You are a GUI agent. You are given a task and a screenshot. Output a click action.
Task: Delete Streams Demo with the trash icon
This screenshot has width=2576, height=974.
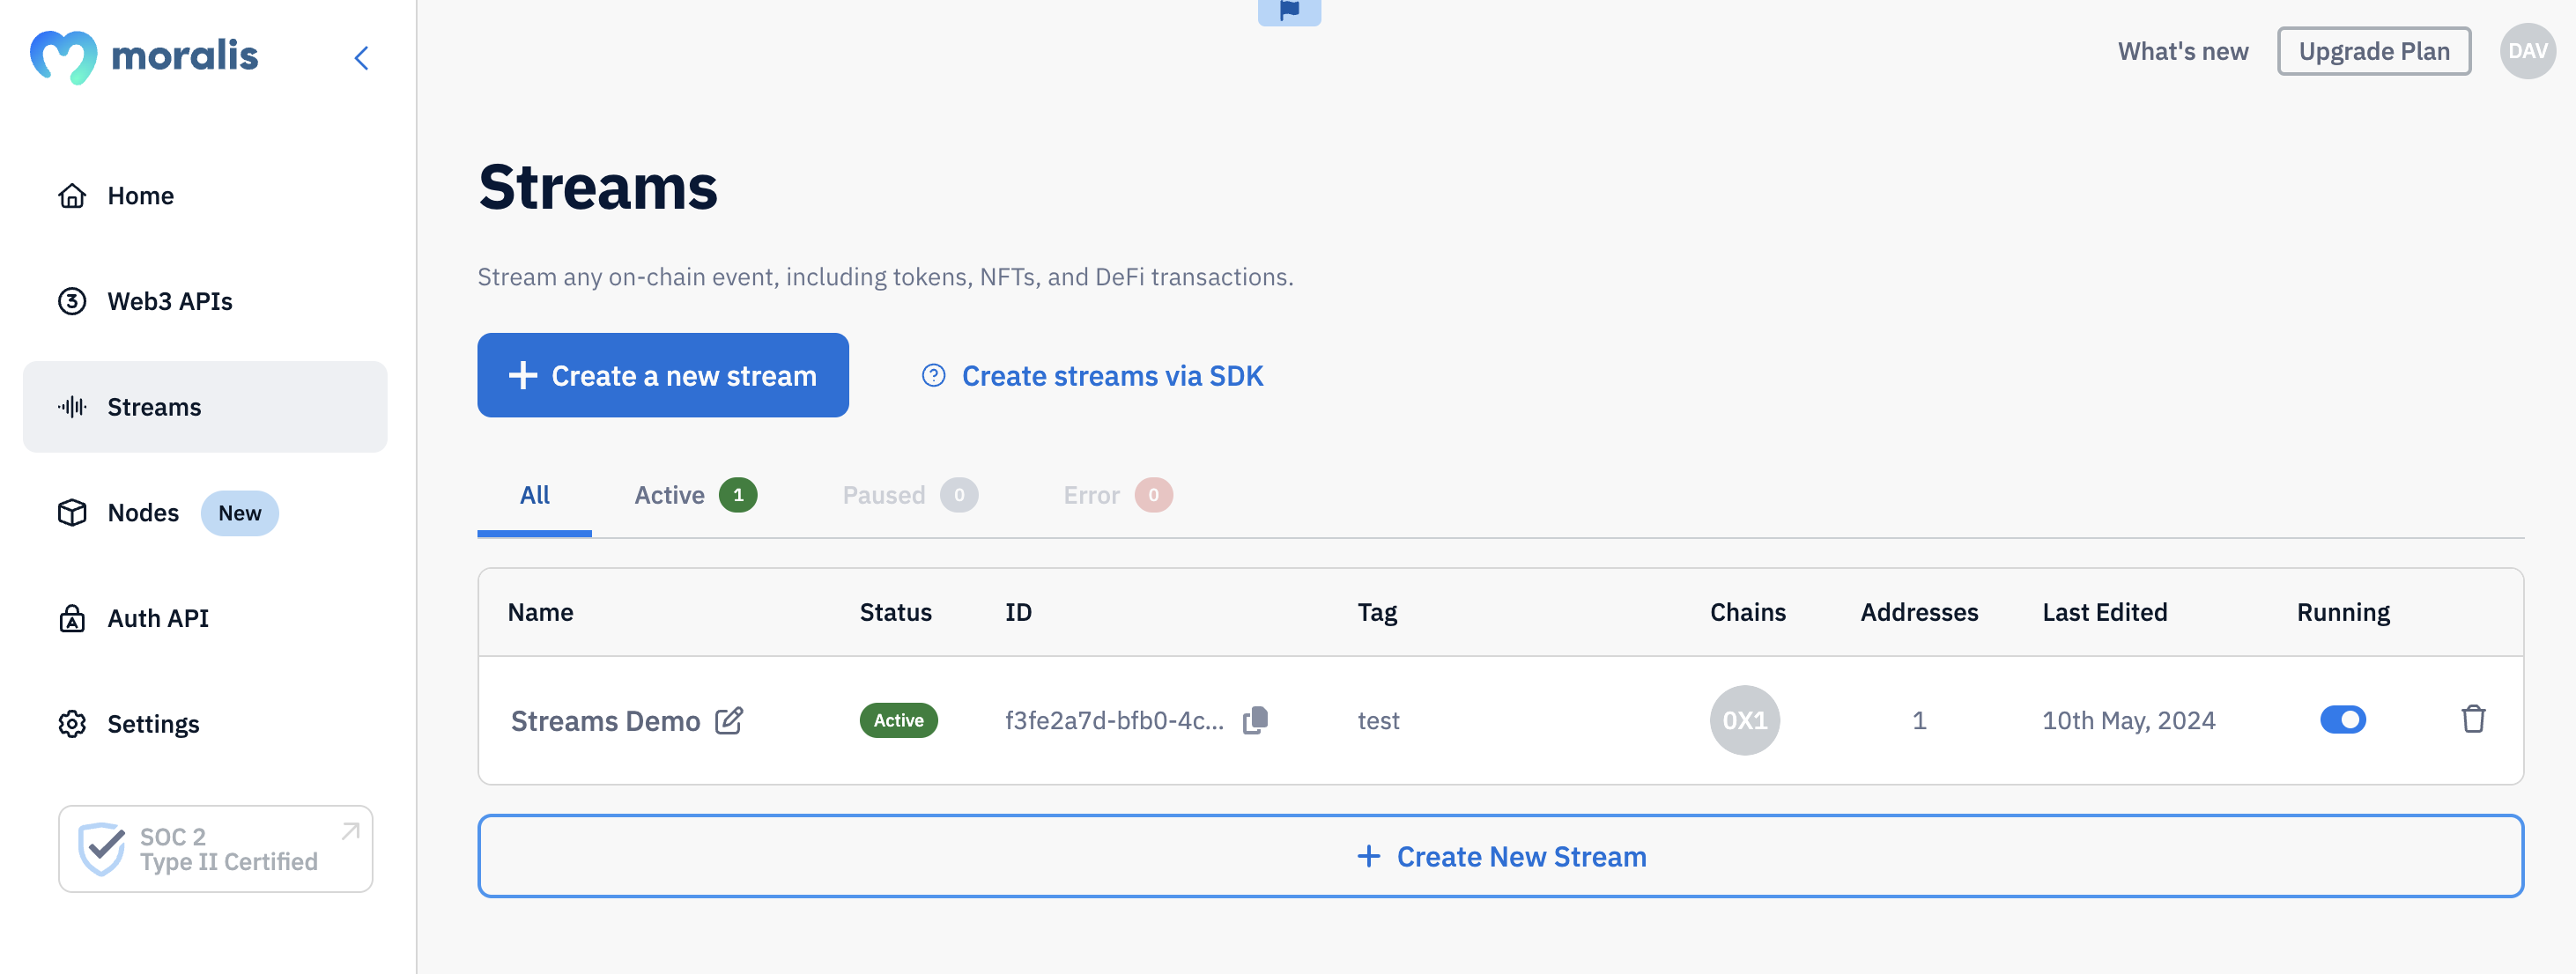2473,719
